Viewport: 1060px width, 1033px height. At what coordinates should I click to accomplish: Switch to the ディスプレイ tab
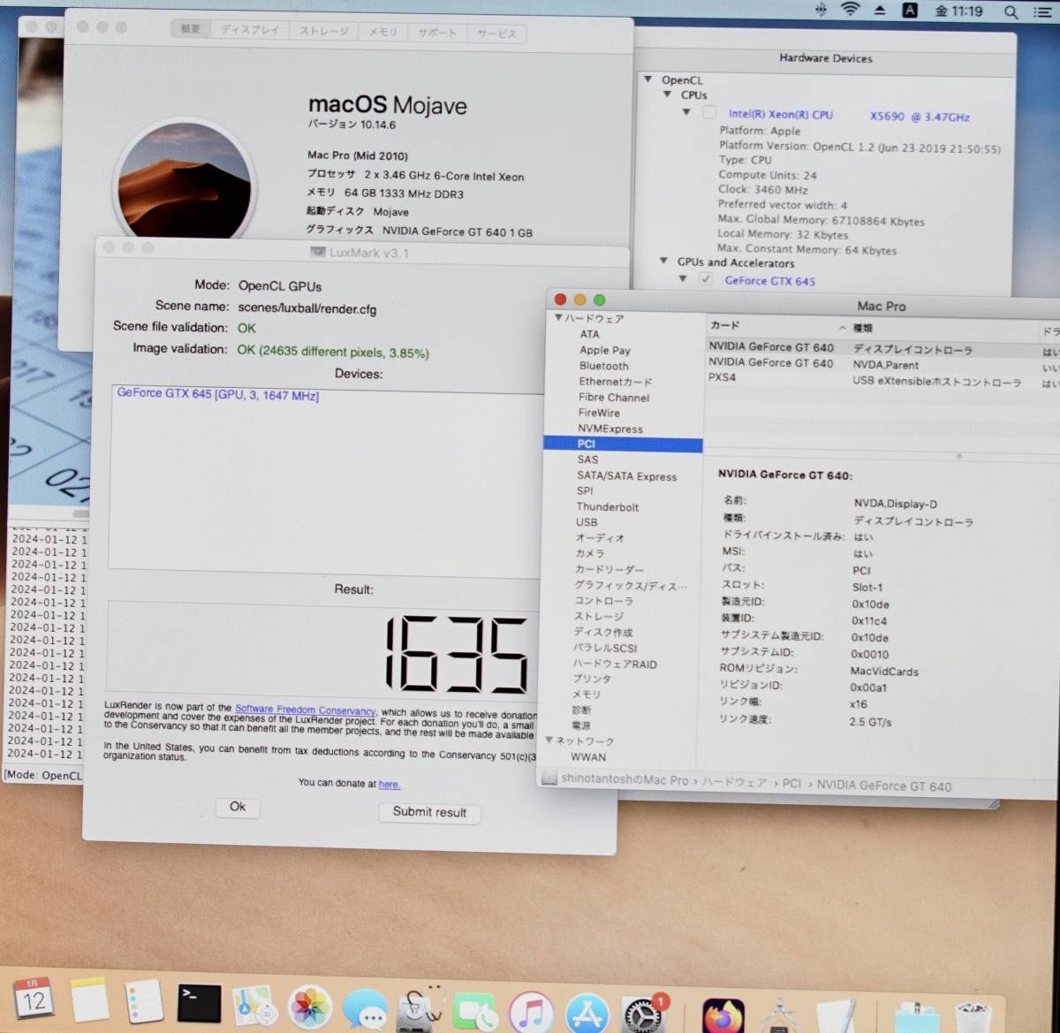point(250,30)
